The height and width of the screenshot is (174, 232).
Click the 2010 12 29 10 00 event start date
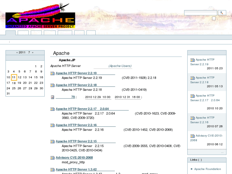[98, 97]
